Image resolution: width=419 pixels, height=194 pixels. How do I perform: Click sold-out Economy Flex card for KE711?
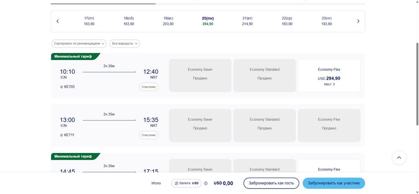(329, 126)
